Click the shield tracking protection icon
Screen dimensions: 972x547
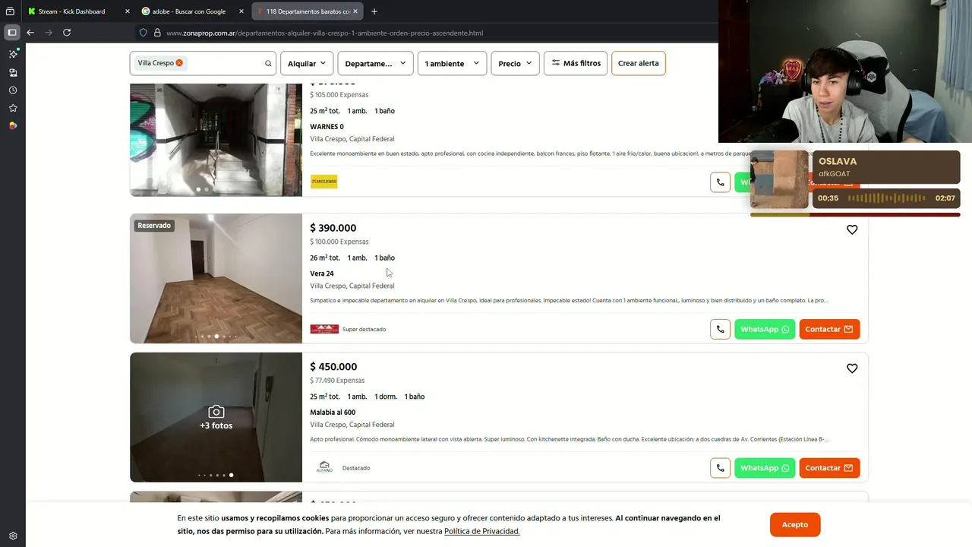(143, 33)
